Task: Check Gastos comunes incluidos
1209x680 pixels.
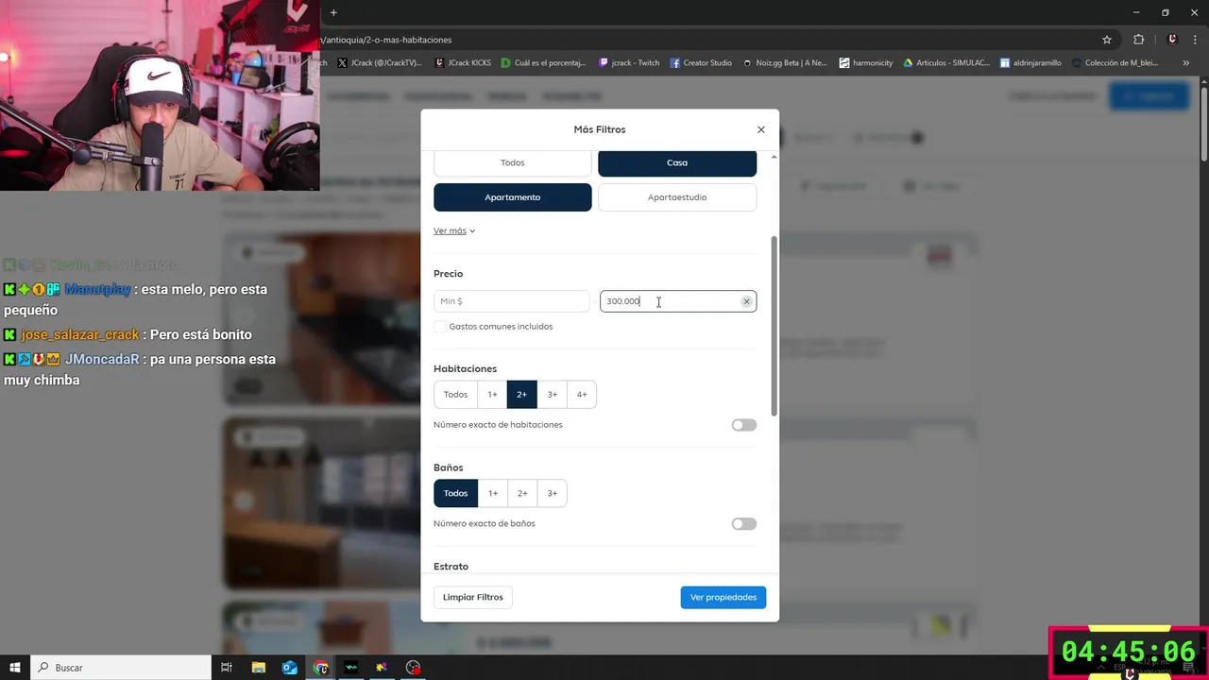Action: [440, 327]
